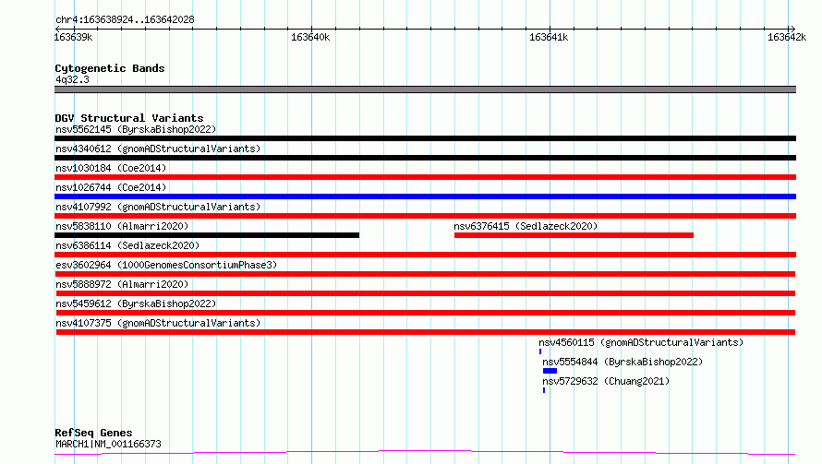
Task: Click the small blue bar of nsv5554844
Action: [550, 371]
